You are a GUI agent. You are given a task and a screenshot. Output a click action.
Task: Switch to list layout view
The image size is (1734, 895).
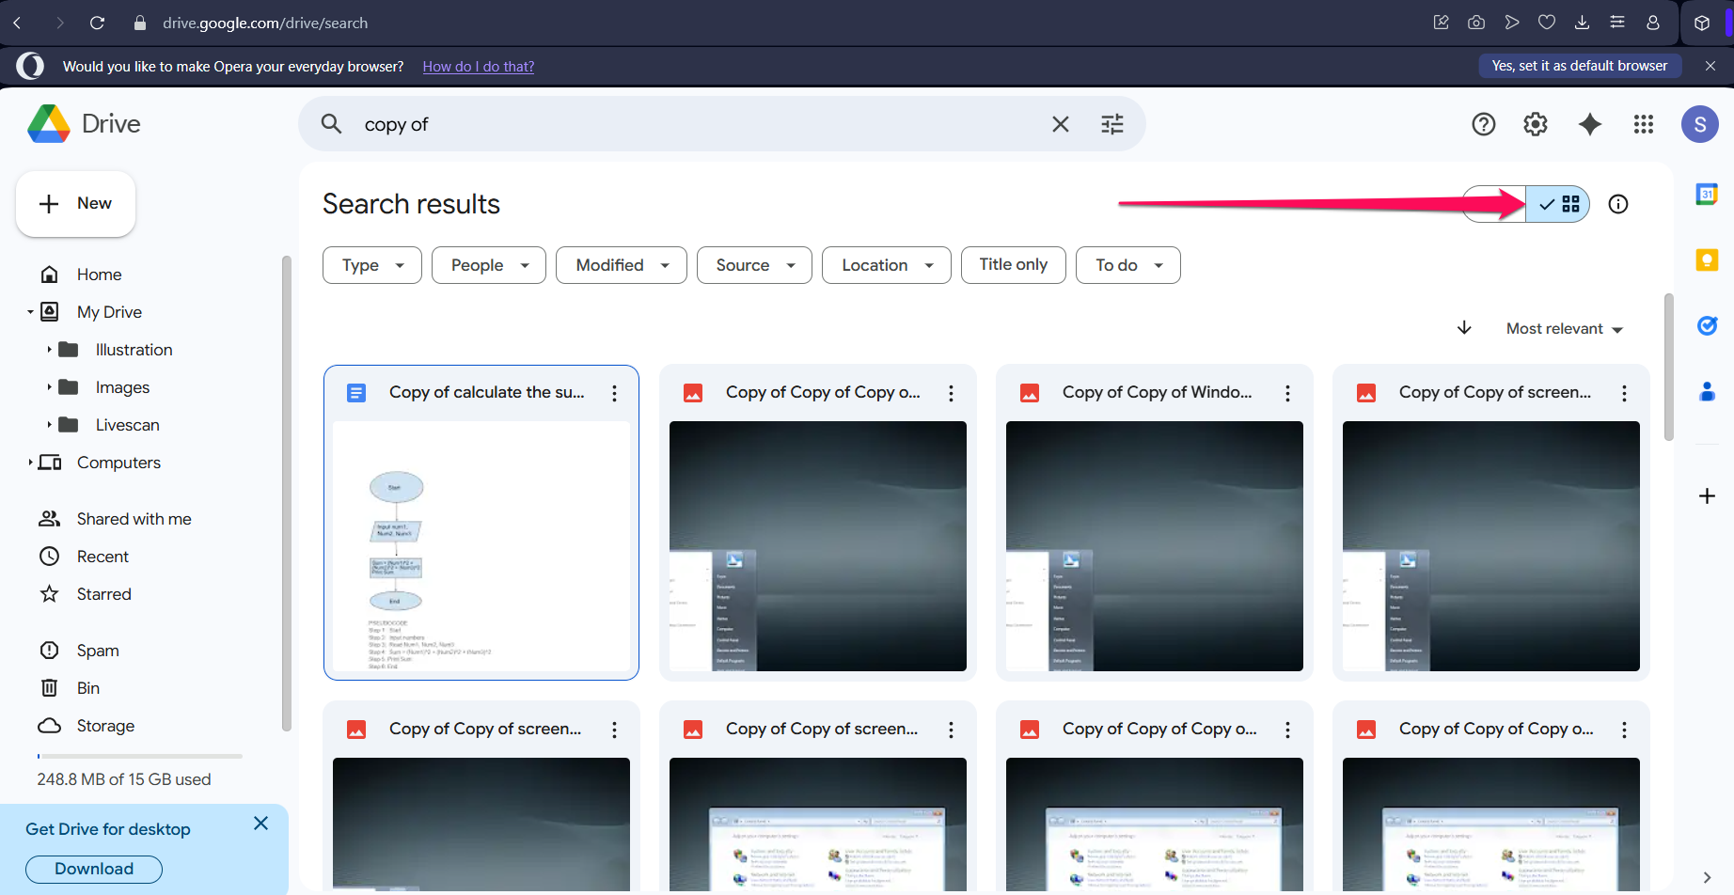click(1494, 204)
